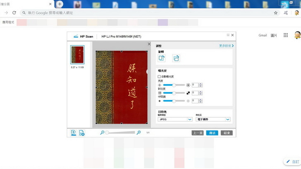
Task: Click the high brightness sun icon
Action: click(x=188, y=85)
